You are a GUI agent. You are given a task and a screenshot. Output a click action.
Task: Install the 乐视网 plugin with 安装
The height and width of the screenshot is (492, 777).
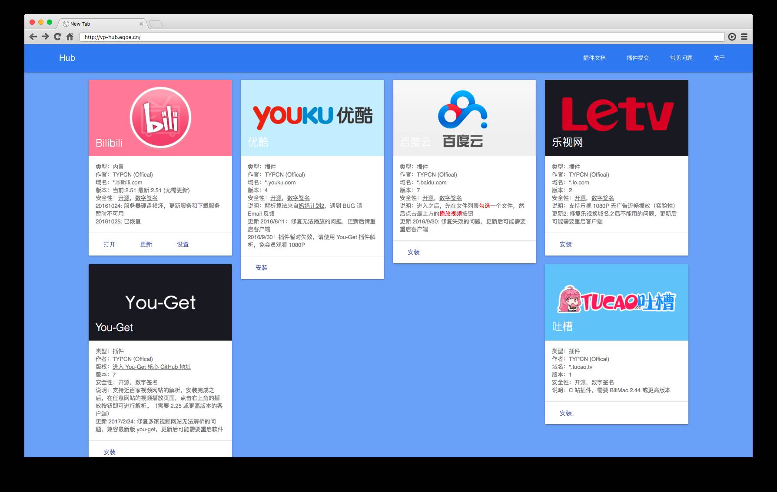pyautogui.click(x=566, y=244)
